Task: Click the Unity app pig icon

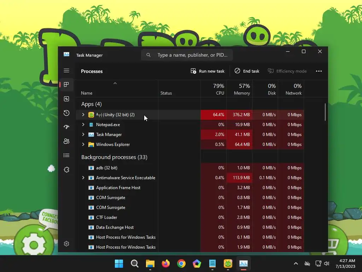Action: click(x=91, y=115)
